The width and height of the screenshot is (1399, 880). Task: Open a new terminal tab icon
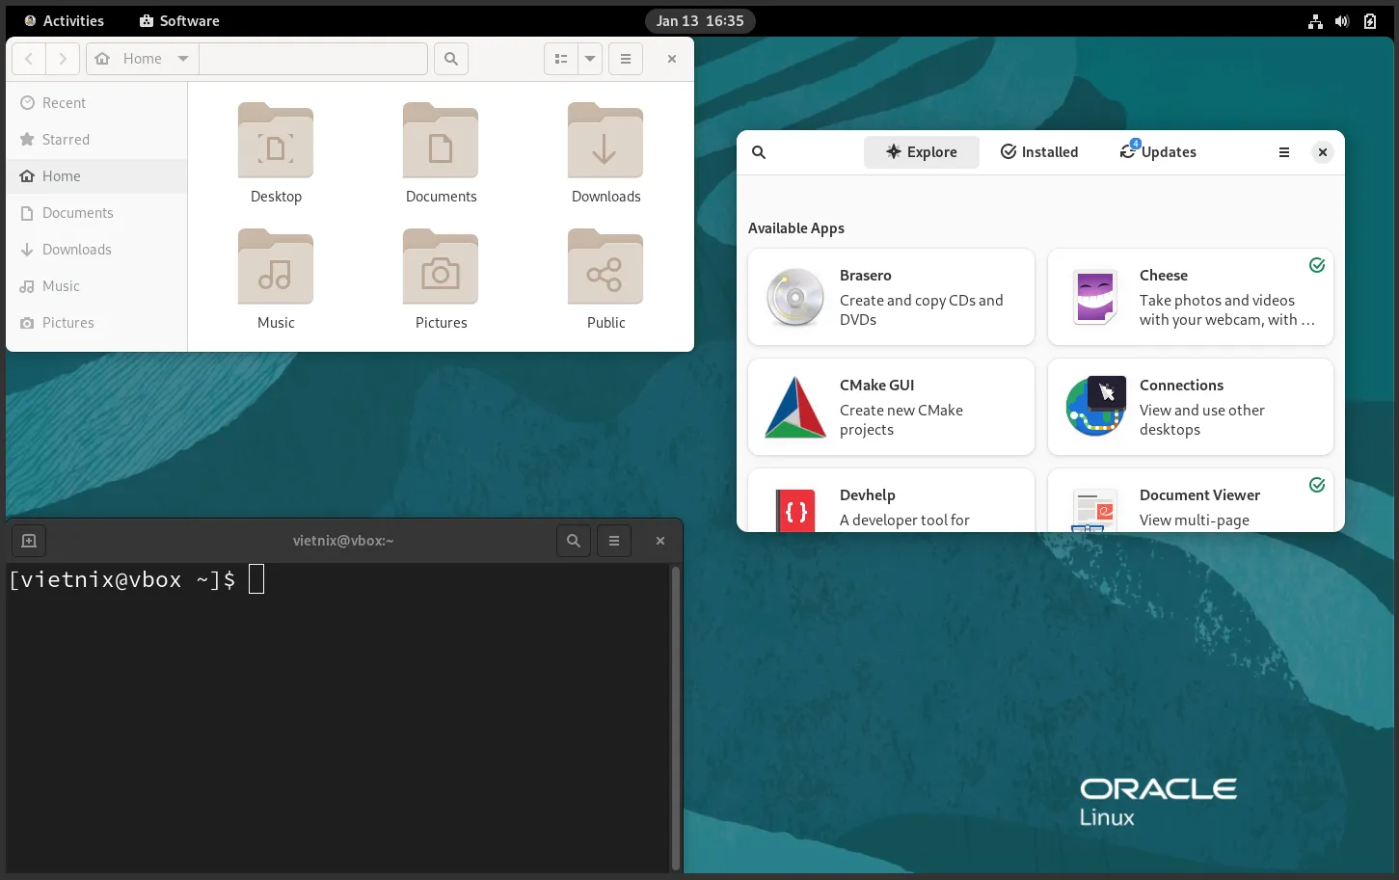pyautogui.click(x=28, y=540)
